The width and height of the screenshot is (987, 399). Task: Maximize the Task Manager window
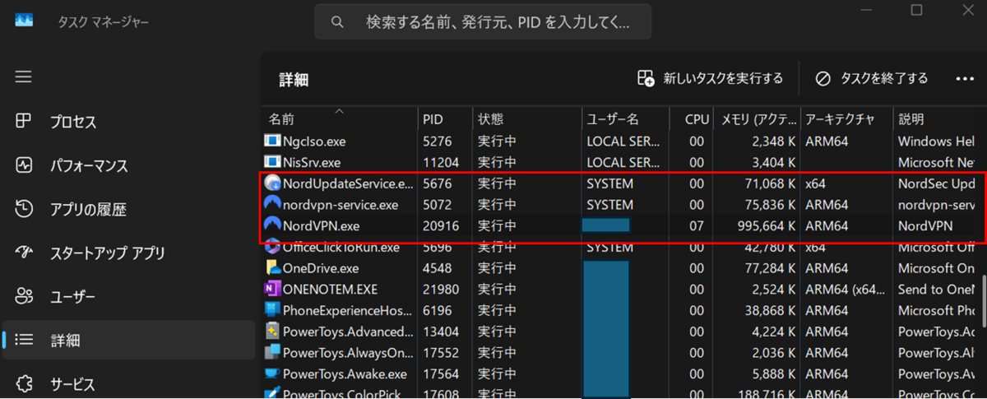point(917,10)
